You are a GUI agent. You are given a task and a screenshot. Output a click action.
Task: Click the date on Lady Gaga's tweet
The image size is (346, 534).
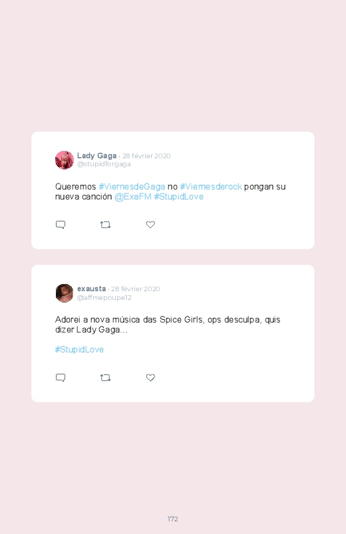146,156
